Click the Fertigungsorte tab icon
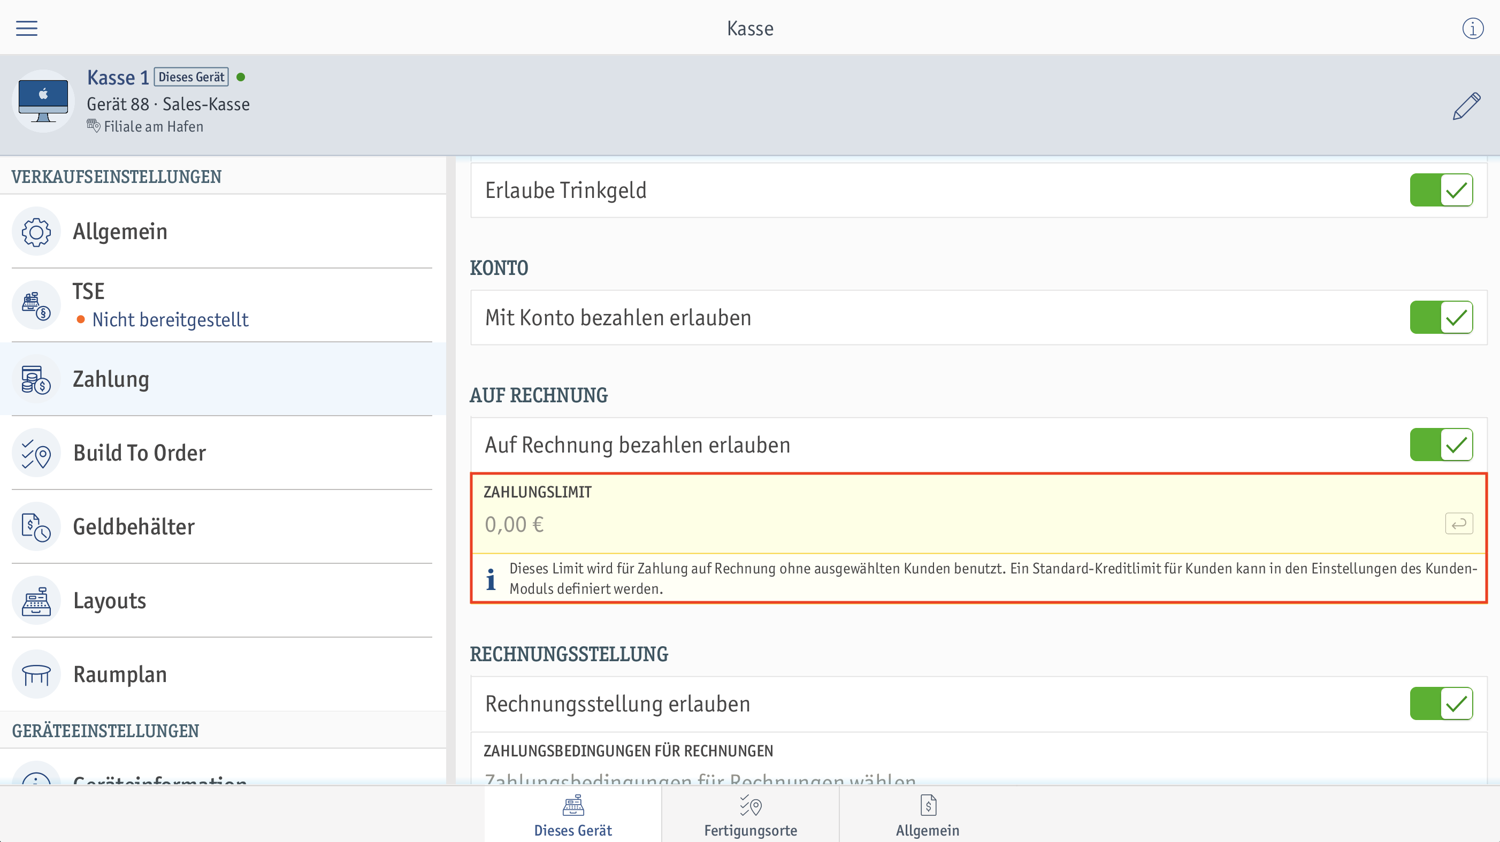This screenshot has width=1500, height=842. pyautogui.click(x=750, y=805)
